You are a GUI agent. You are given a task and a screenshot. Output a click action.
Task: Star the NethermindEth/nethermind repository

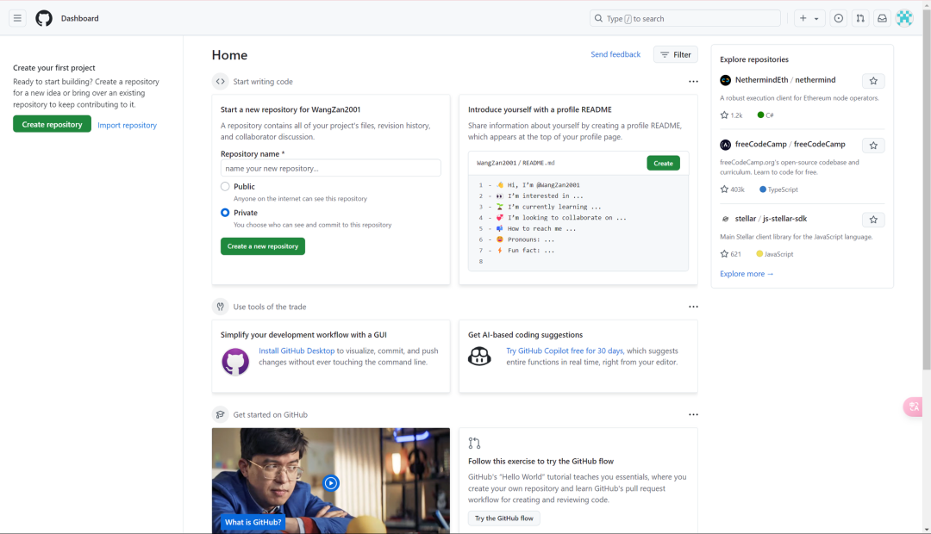pos(873,81)
